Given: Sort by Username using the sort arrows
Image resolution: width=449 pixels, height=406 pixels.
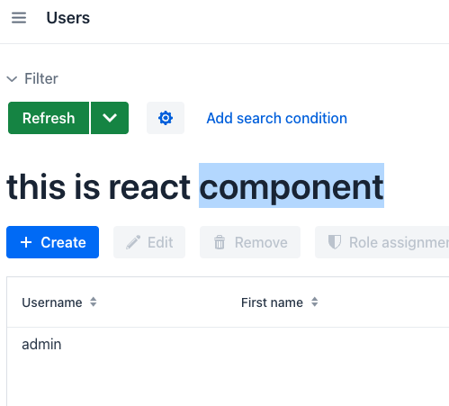Looking at the screenshot, I should (94, 302).
